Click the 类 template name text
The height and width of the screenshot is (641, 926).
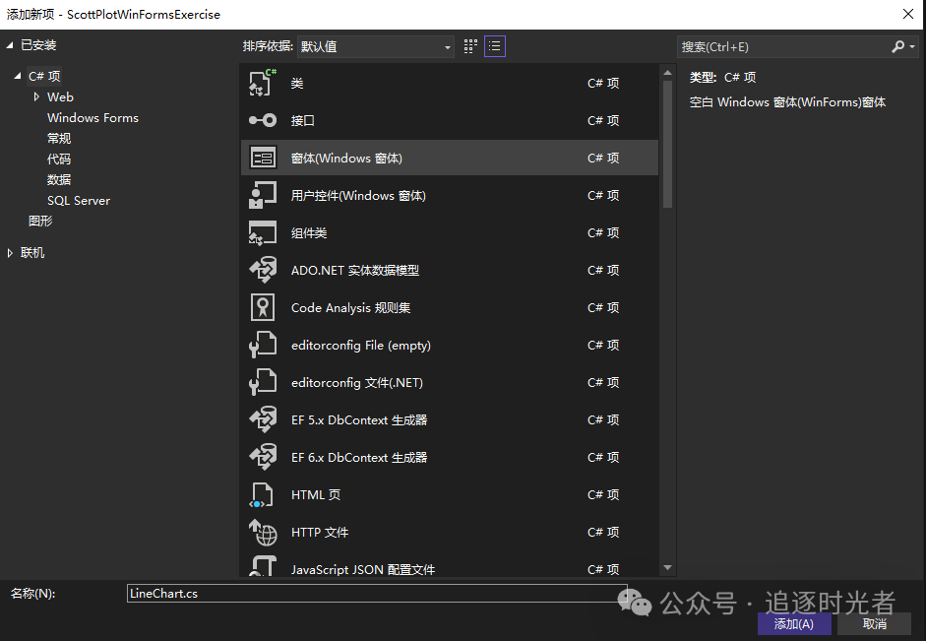[297, 84]
